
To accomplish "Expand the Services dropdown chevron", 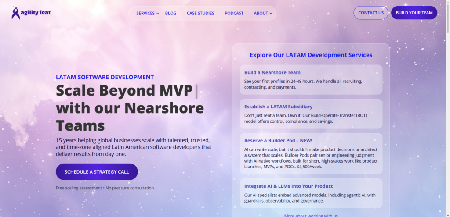I will point(158,14).
